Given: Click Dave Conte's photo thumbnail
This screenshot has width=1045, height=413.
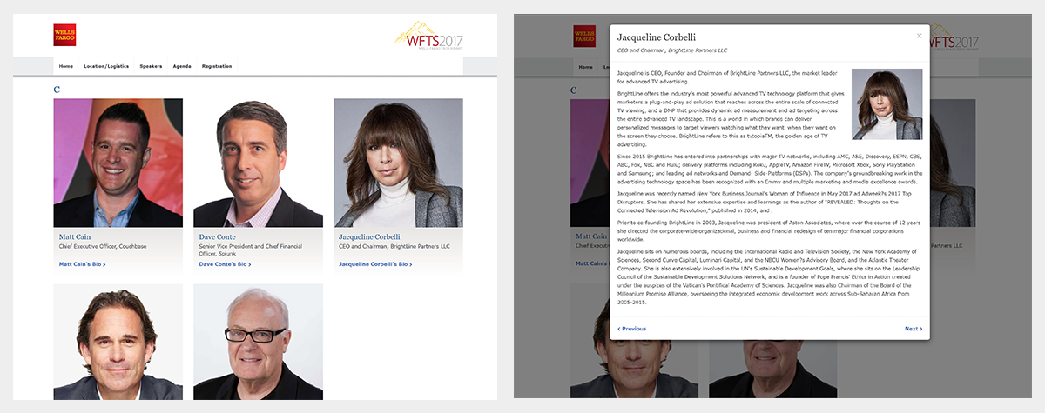Looking at the screenshot, I should point(258,163).
